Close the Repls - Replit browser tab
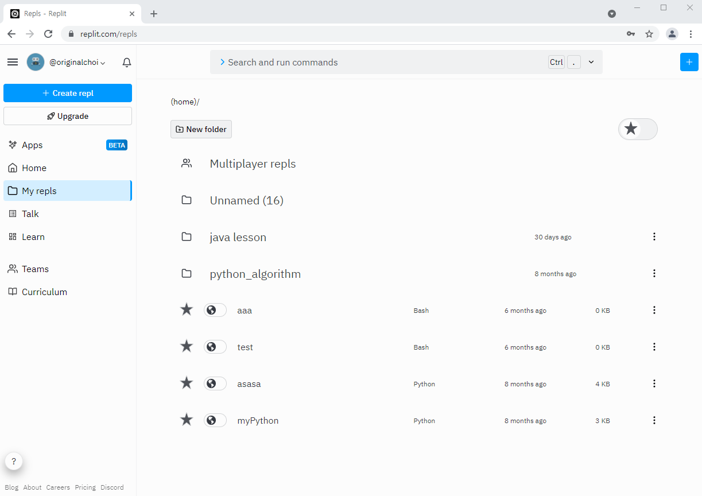This screenshot has height=496, width=702. pyautogui.click(x=132, y=14)
